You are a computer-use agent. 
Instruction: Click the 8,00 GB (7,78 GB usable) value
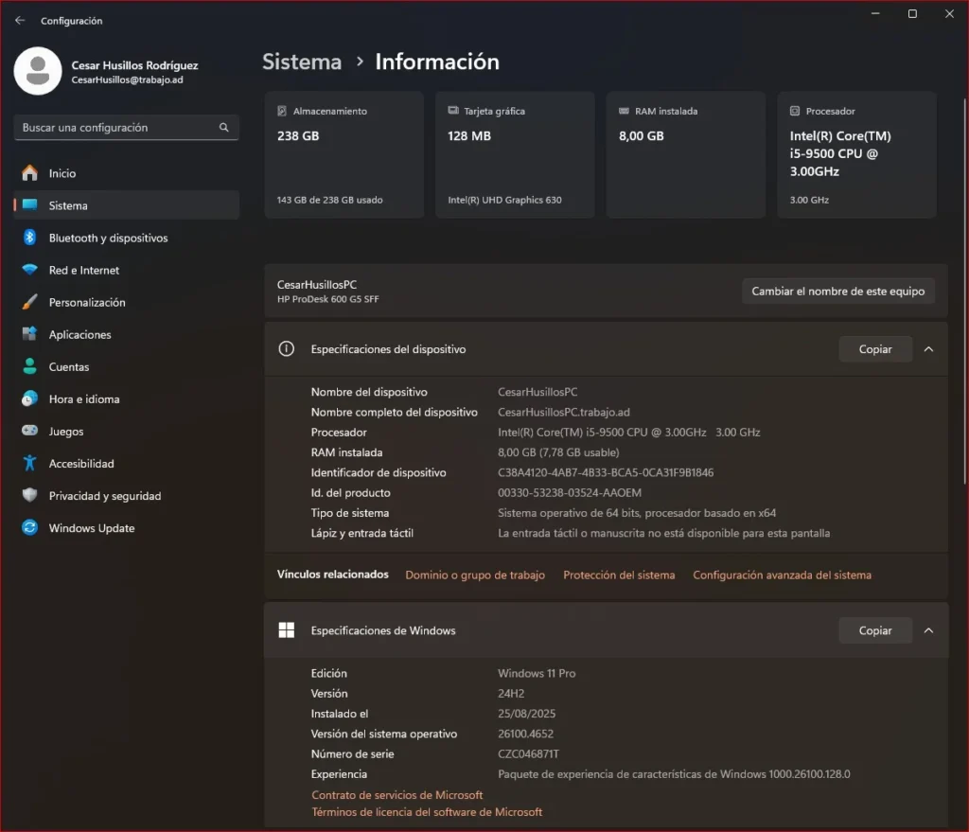click(x=558, y=452)
